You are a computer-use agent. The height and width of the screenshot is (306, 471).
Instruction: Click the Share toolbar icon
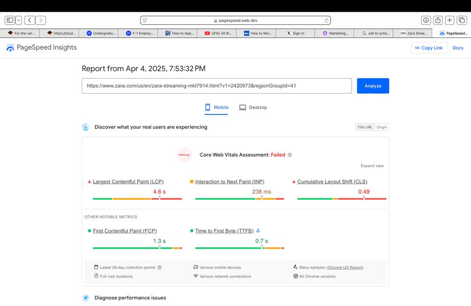438,20
